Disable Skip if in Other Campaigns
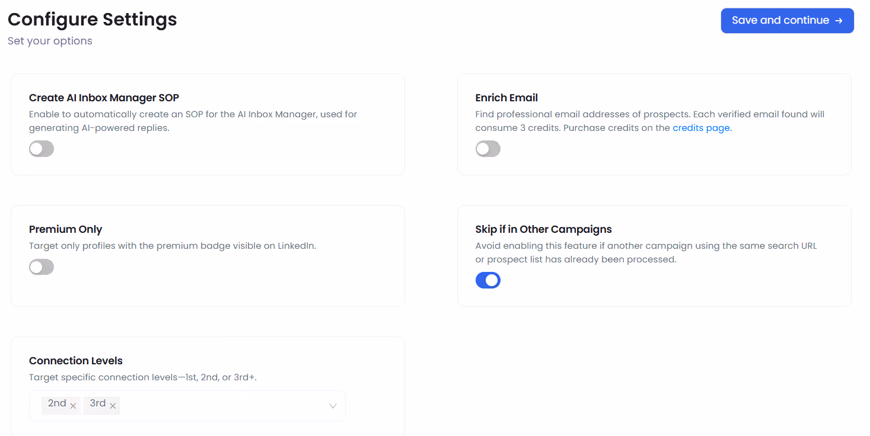Image resolution: width=870 pixels, height=436 pixels. tap(487, 280)
